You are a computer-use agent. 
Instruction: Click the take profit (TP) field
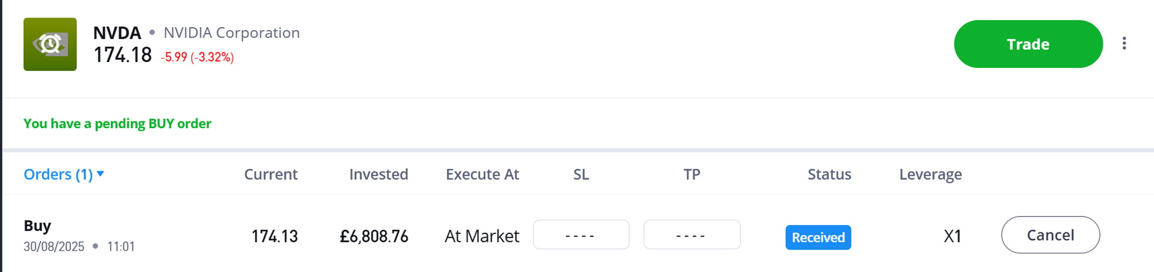[691, 235]
